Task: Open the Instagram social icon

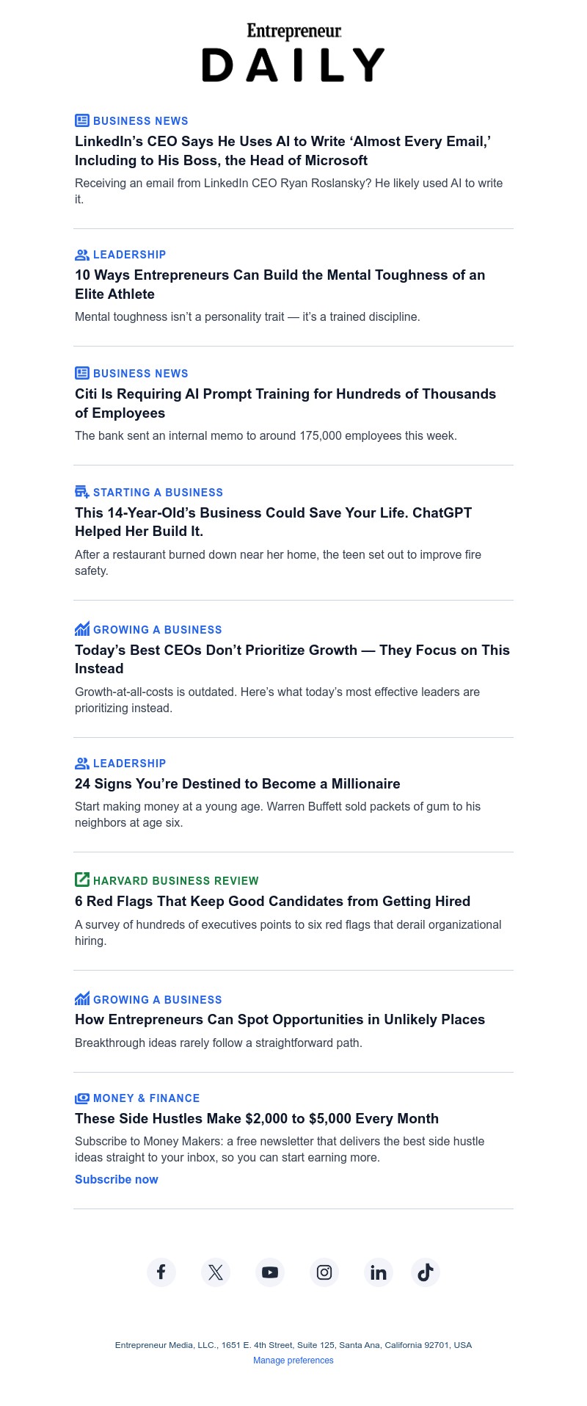Action: tap(324, 1272)
